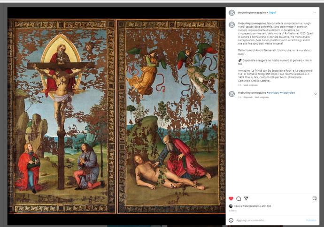Show original text of hashtag comment
The image size is (324, 227).
coord(262,97)
